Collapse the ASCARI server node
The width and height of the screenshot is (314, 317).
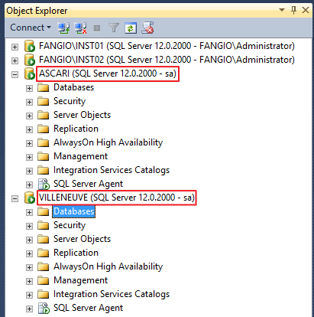click(x=15, y=74)
